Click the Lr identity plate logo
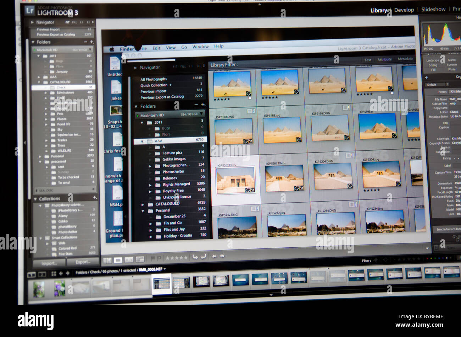 [30, 10]
